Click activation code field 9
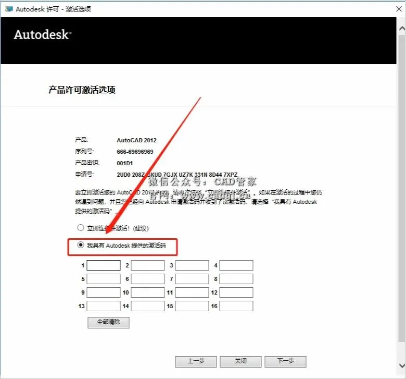 click(104, 292)
